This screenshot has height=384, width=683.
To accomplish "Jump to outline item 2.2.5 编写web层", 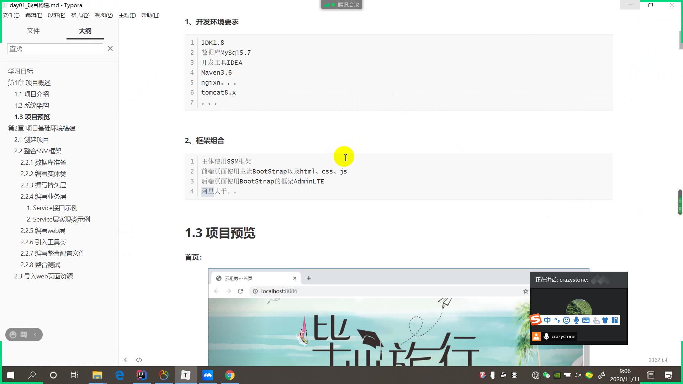I will pos(43,231).
